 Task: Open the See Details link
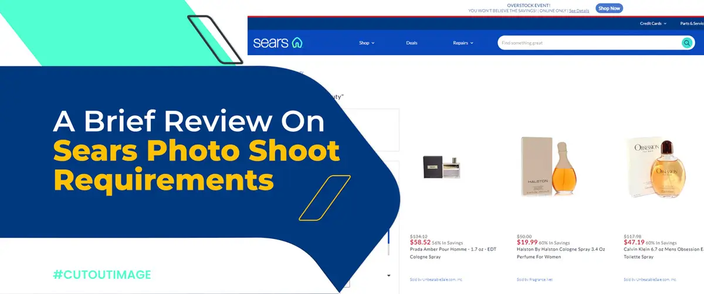tap(578, 11)
